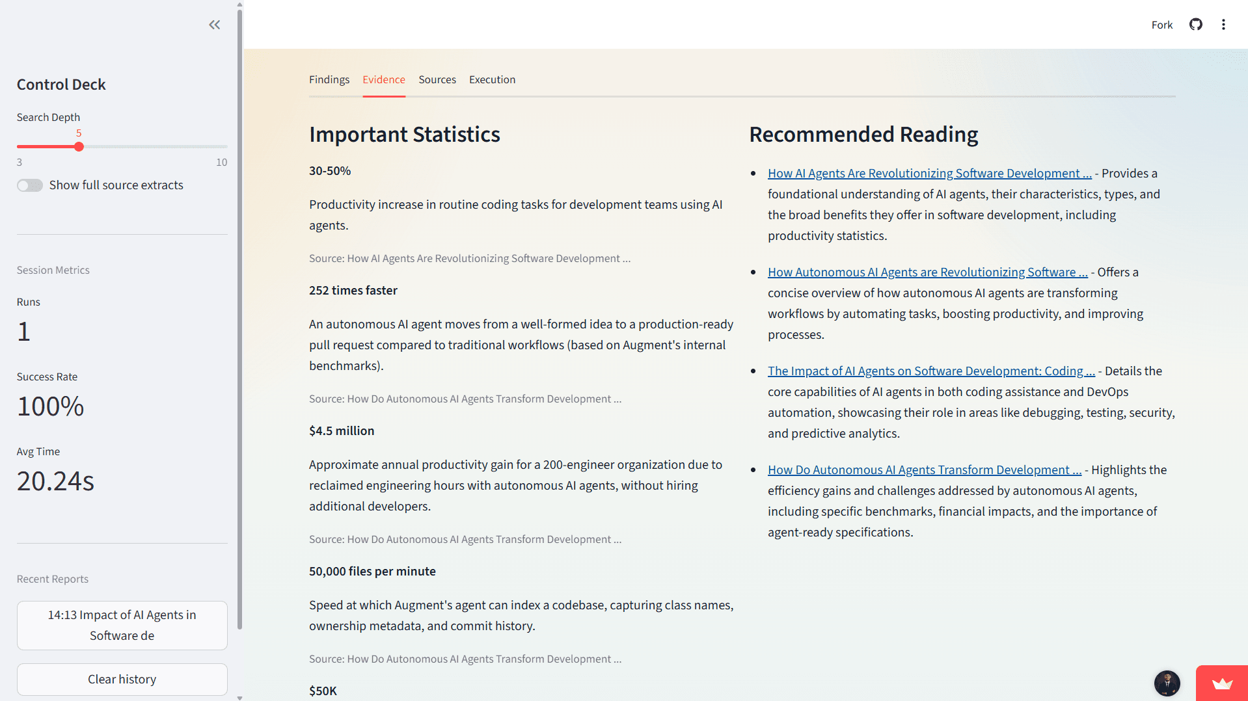Click the sidebar vertical scrollbar
The height and width of the screenshot is (701, 1248).
coord(239,325)
